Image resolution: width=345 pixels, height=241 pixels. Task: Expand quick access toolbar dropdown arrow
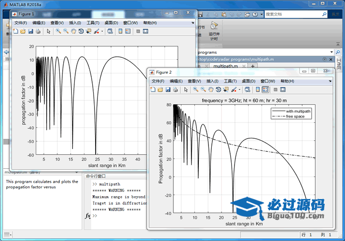262,14
